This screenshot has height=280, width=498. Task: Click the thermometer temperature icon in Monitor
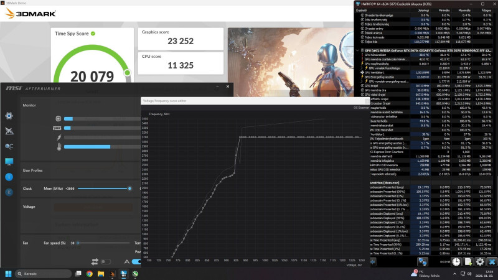point(59,147)
